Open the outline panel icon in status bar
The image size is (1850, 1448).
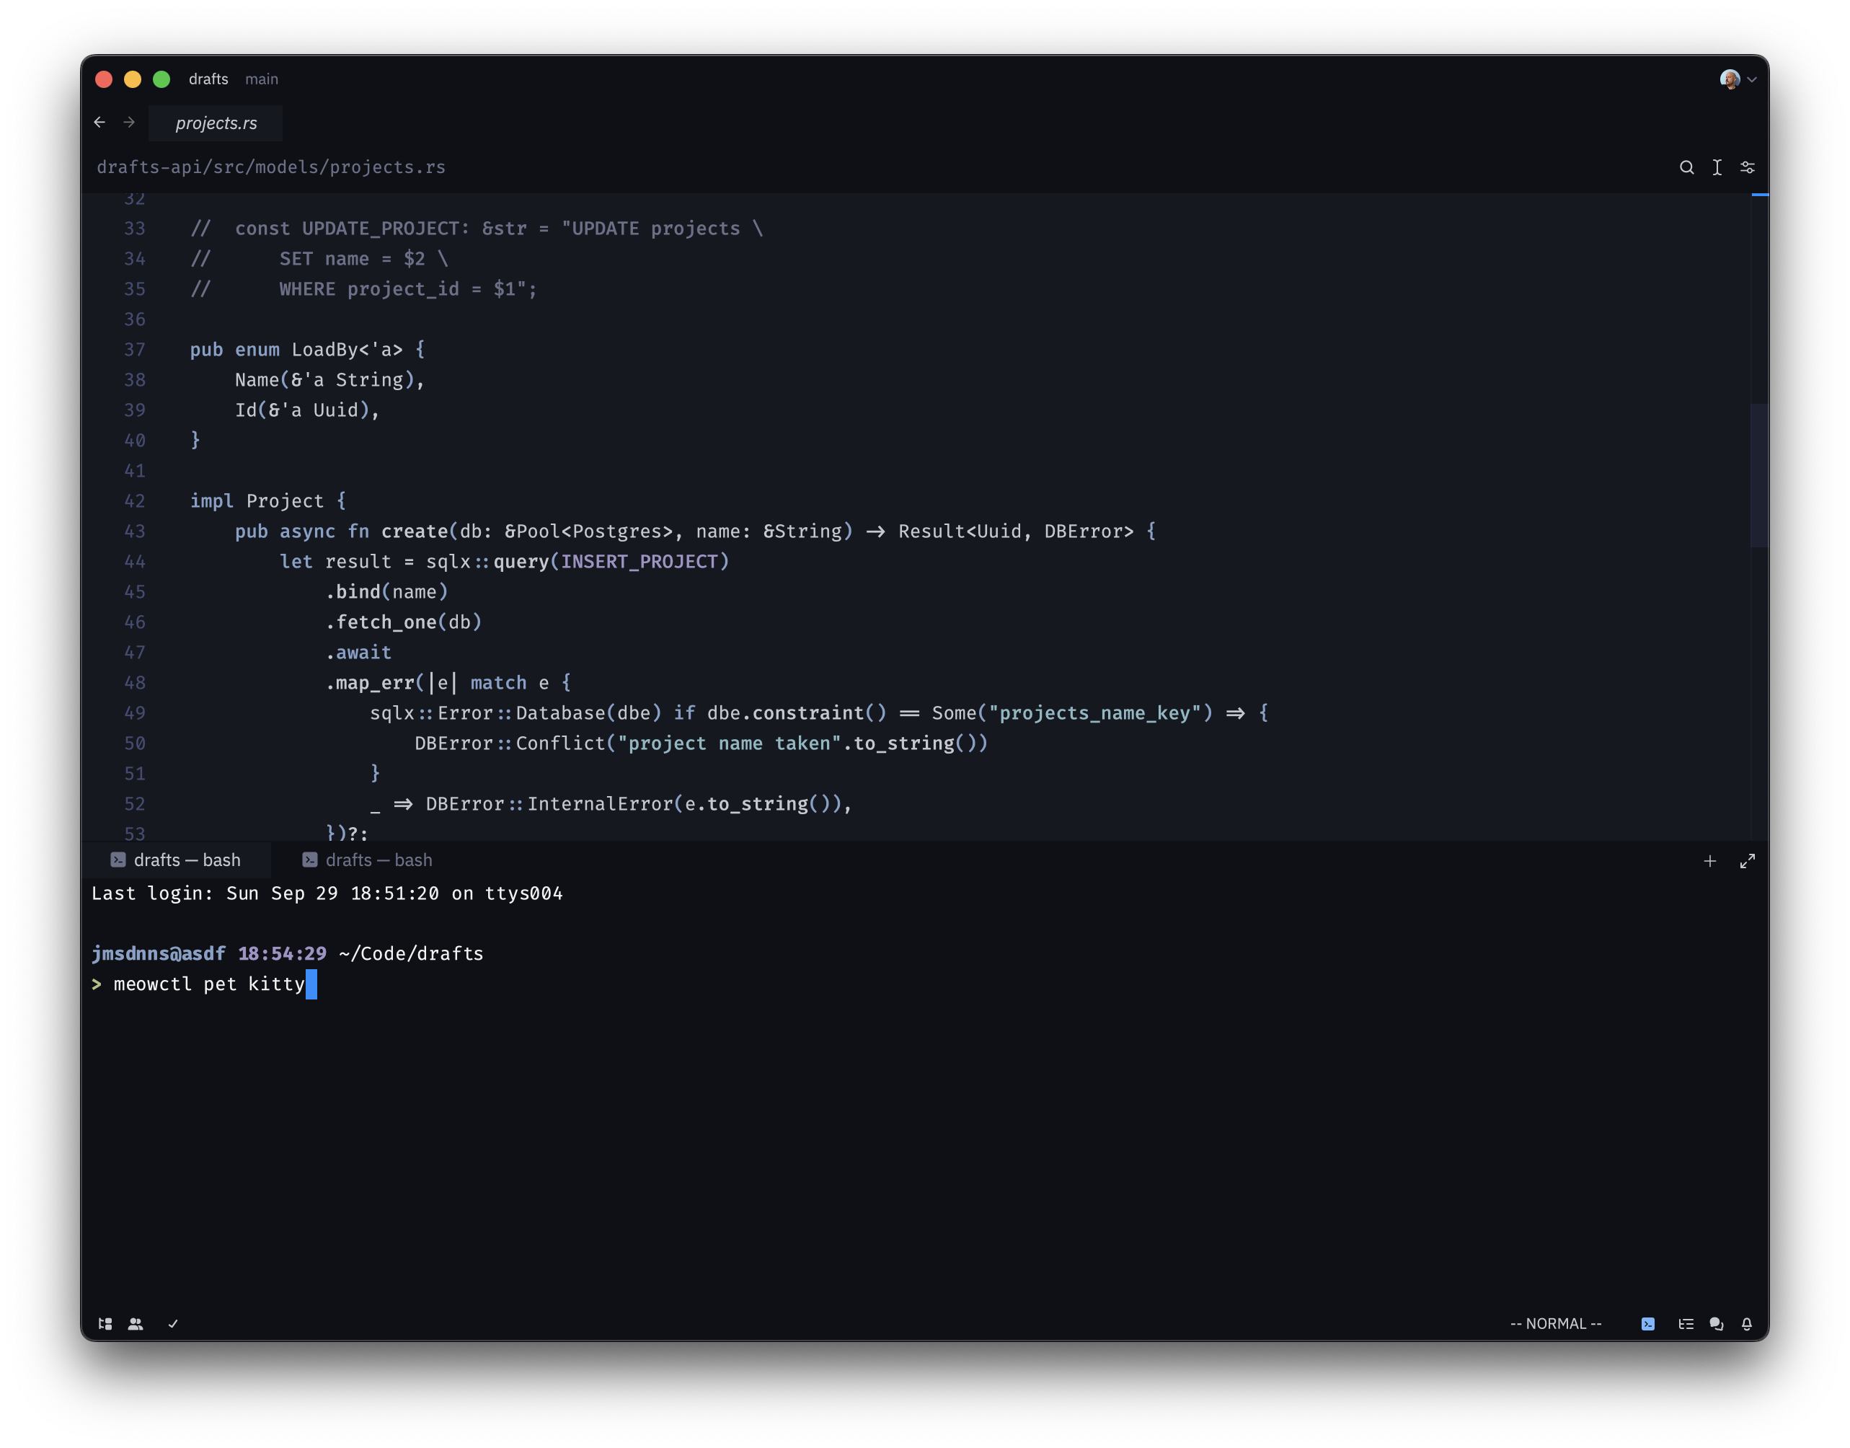1686,1323
